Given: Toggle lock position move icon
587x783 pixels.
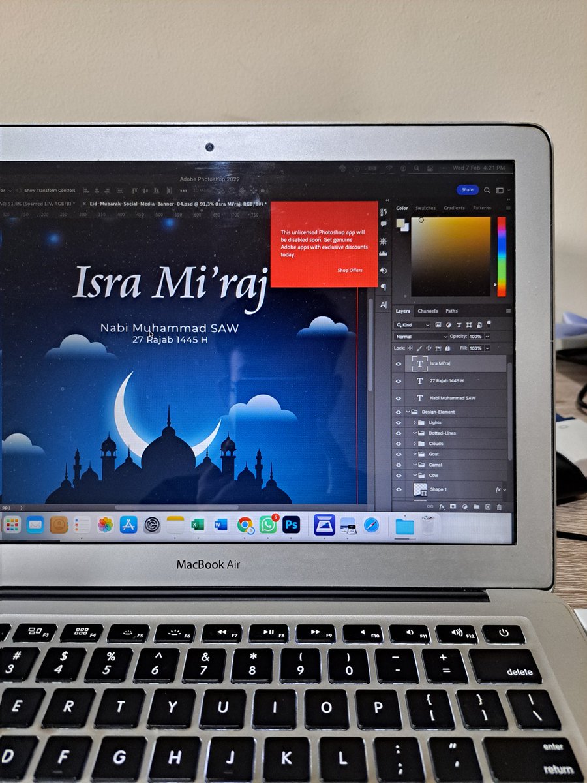Looking at the screenshot, I should pos(429,348).
